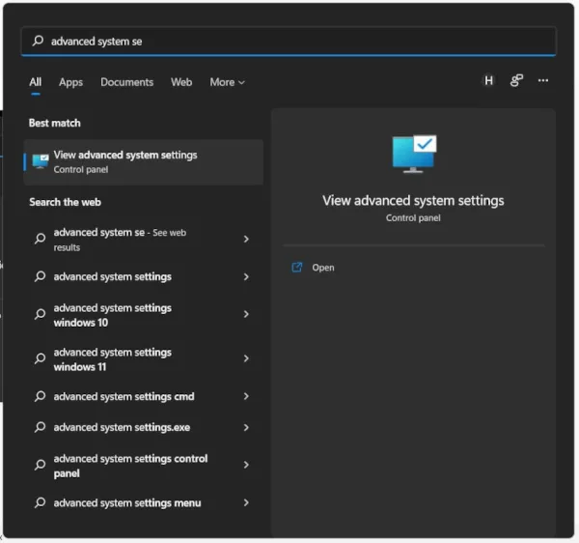
Task: Click search icon beside 'control panel' suggestion
Action: pyautogui.click(x=40, y=465)
